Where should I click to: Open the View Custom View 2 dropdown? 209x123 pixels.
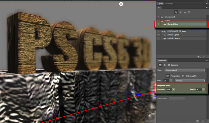coord(185,70)
